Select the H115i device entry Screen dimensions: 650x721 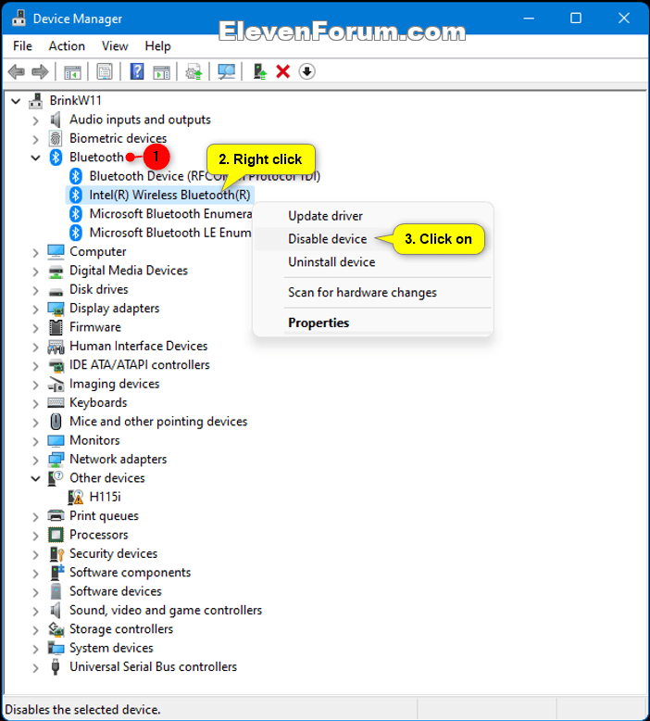click(x=105, y=497)
